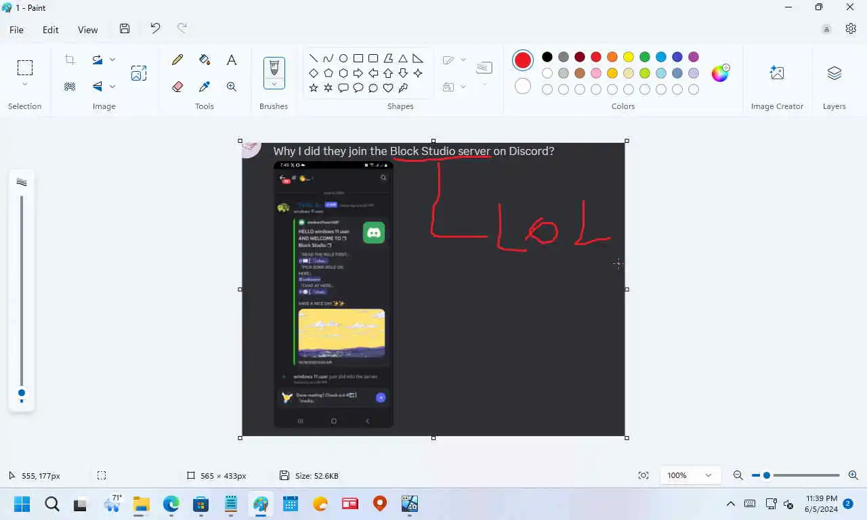
Task: Expand the Selection options chevron
Action: (25, 85)
